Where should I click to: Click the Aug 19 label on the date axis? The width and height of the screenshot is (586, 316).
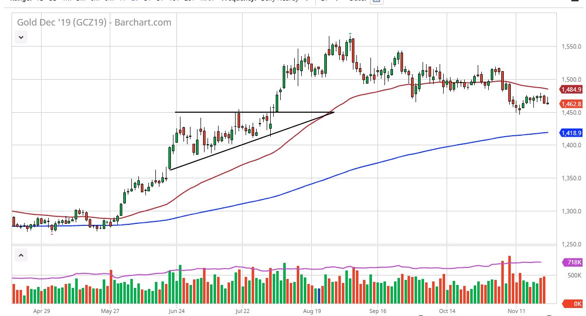312,311
